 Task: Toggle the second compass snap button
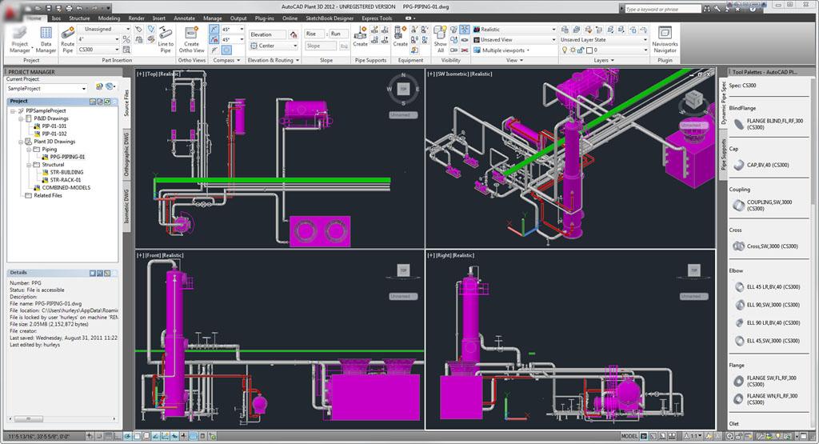(x=214, y=40)
